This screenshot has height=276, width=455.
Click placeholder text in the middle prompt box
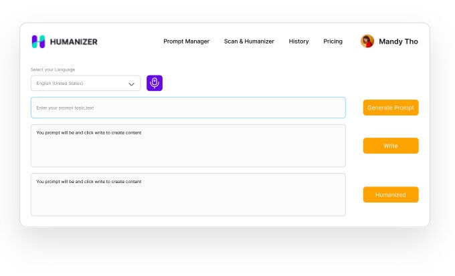88,132
